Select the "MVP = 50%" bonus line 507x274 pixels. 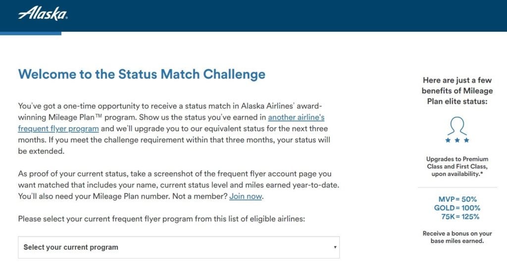pyautogui.click(x=457, y=199)
